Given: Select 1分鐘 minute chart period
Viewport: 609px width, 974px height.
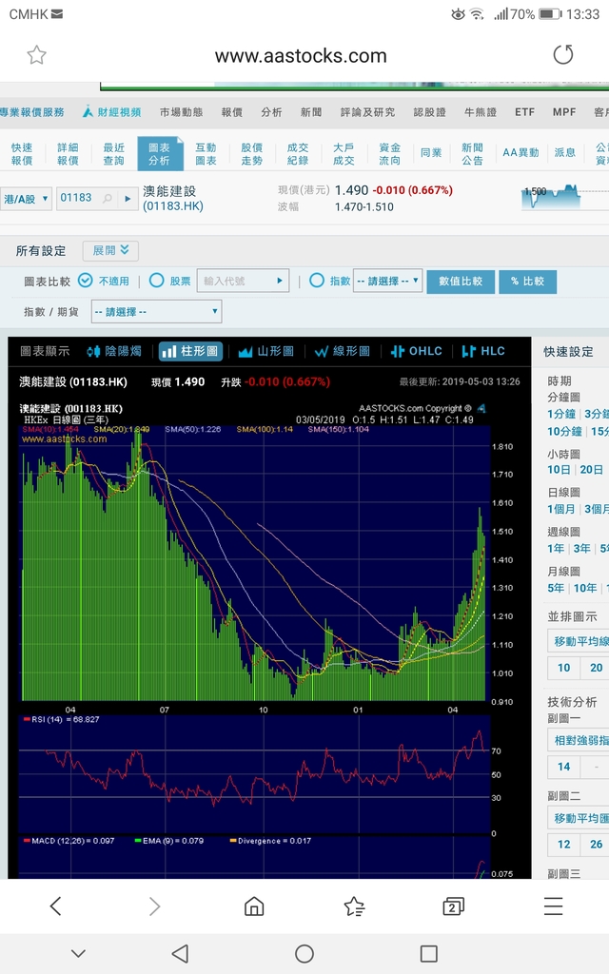Looking at the screenshot, I should 561,414.
